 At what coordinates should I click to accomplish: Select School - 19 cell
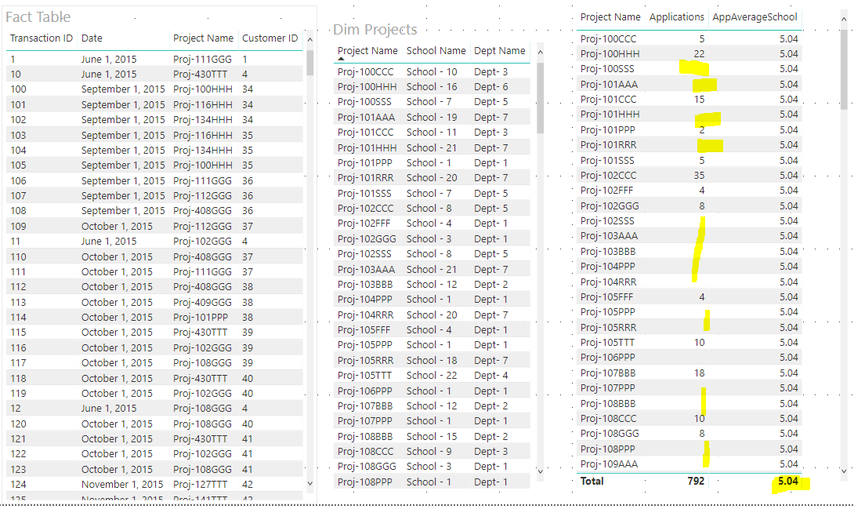[432, 117]
